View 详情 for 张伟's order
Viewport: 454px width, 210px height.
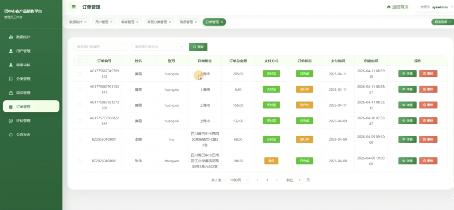point(407,161)
